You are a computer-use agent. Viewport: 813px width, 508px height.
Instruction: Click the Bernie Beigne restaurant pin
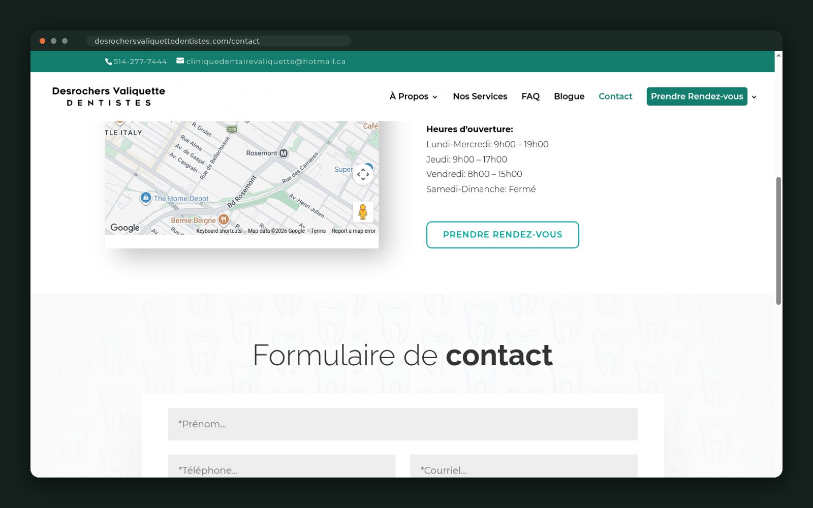point(224,219)
